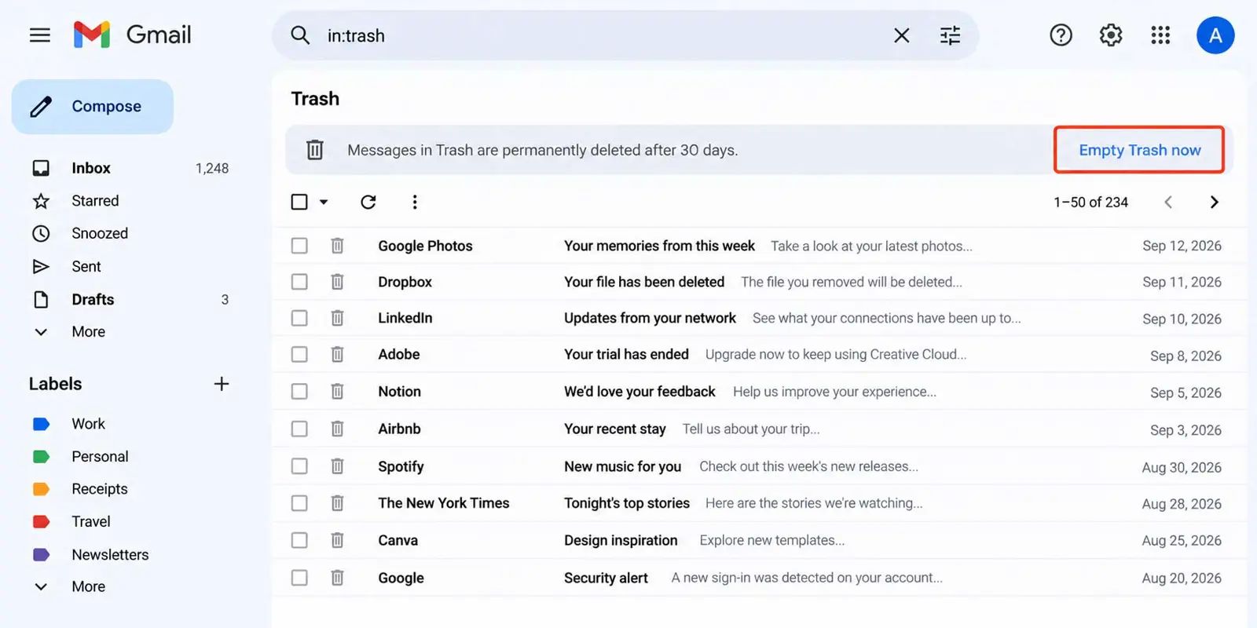Viewport: 1257px width, 628px height.
Task: Click the trash icon on Canva row
Action: (x=337, y=540)
